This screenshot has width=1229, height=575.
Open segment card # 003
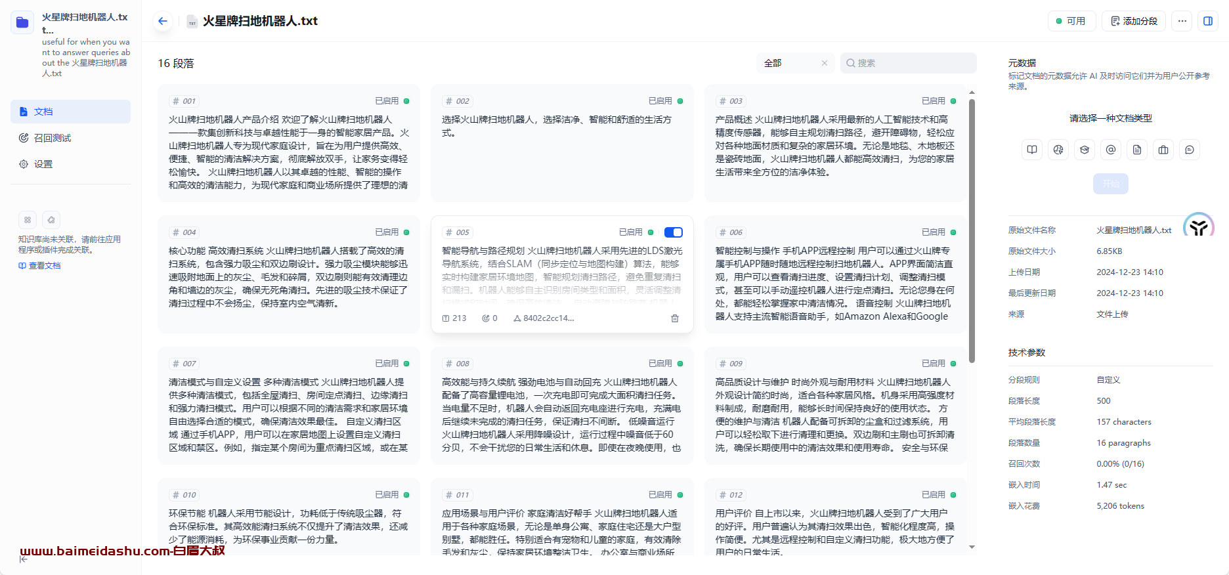point(835,143)
